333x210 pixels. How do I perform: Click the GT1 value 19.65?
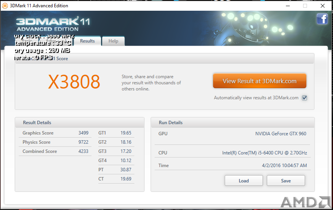126,133
